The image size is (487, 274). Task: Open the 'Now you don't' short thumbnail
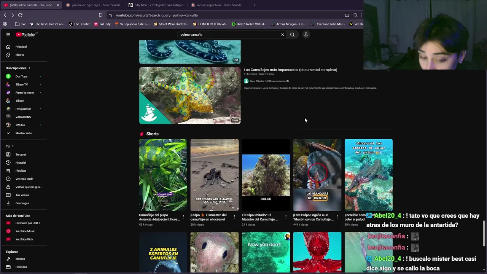click(x=266, y=252)
